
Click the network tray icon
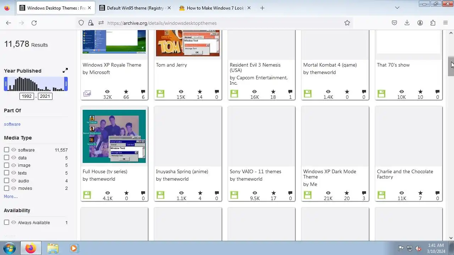pos(410,248)
